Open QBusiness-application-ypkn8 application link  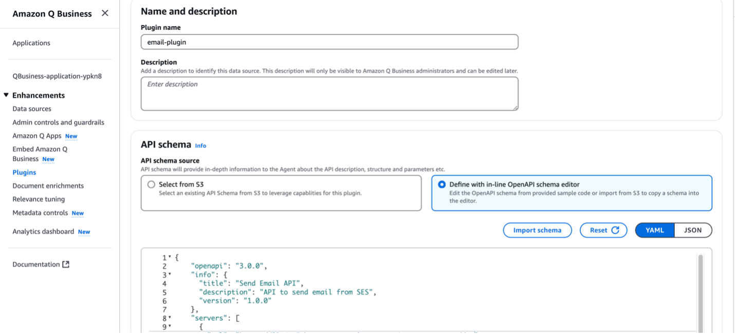tap(57, 76)
